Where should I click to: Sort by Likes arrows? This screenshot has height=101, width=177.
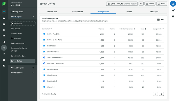pos(146,29)
